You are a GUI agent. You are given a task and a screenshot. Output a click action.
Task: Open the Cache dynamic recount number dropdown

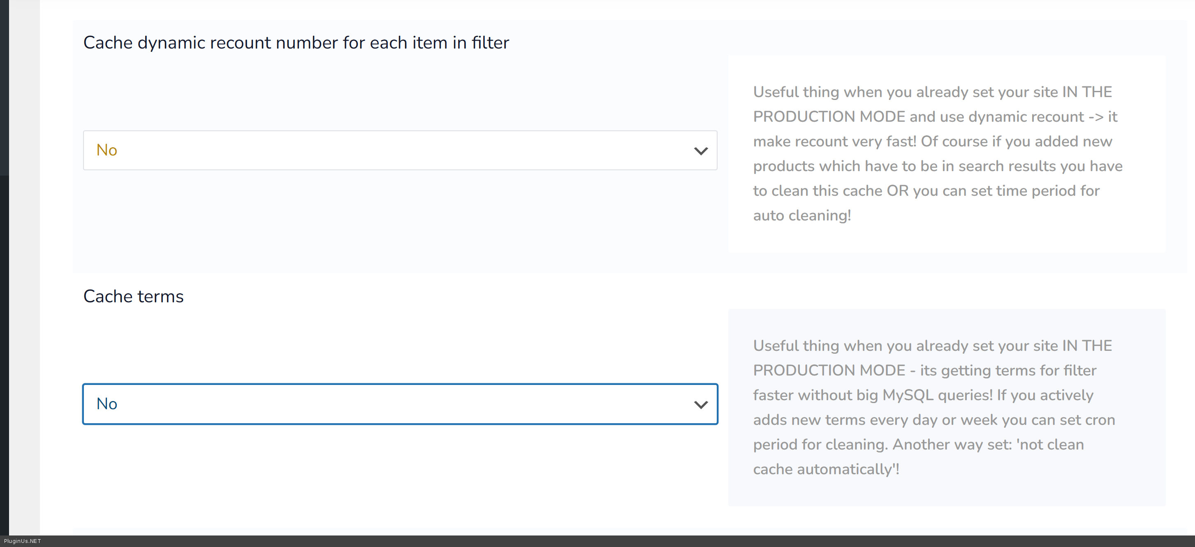(x=399, y=150)
